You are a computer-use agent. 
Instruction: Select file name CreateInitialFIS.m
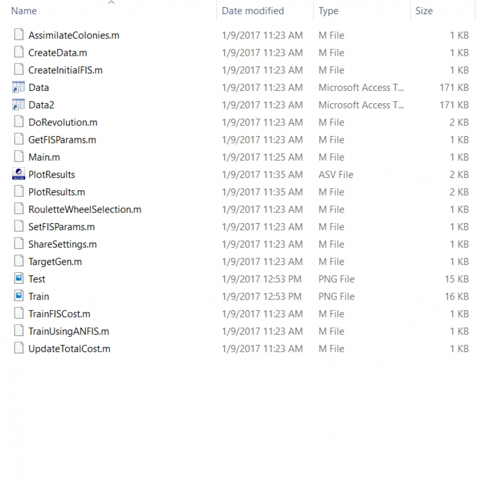65,70
